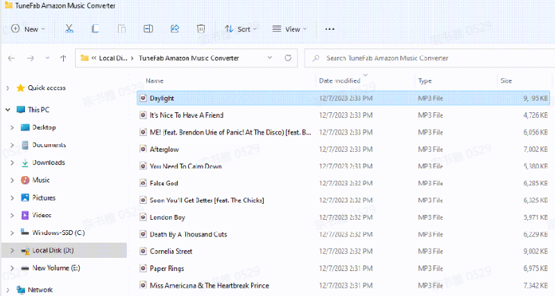555x296 pixels.
Task: Click the 5,971 KB size of London Boy
Action: pyautogui.click(x=536, y=217)
